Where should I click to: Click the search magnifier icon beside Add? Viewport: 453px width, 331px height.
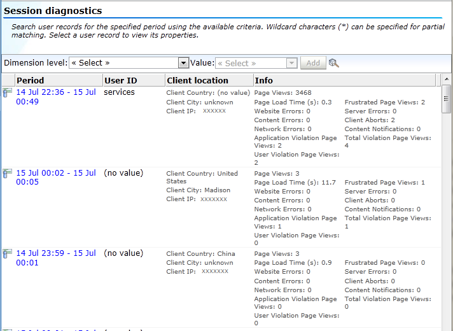pos(333,63)
